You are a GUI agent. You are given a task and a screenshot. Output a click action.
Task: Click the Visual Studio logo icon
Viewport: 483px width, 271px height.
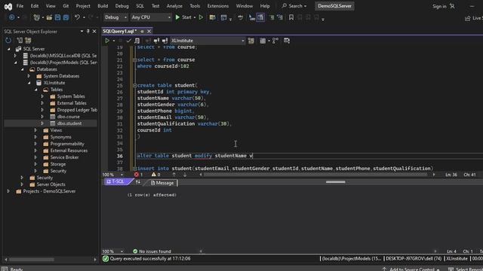point(8,6)
